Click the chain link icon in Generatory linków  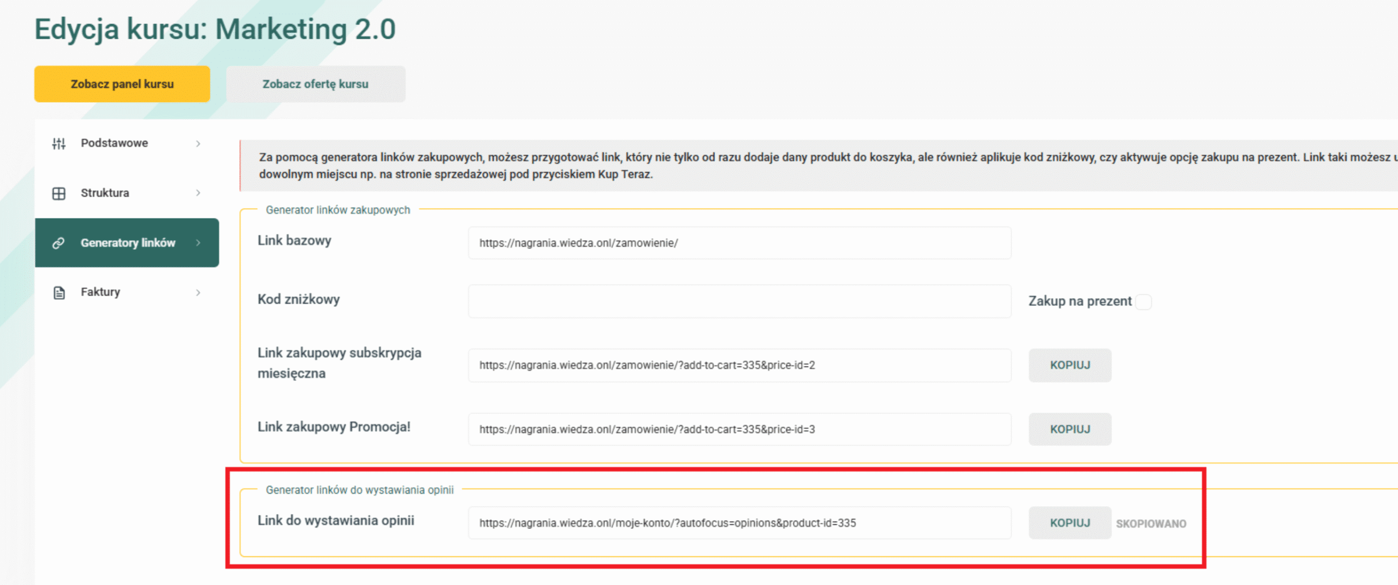(x=59, y=243)
